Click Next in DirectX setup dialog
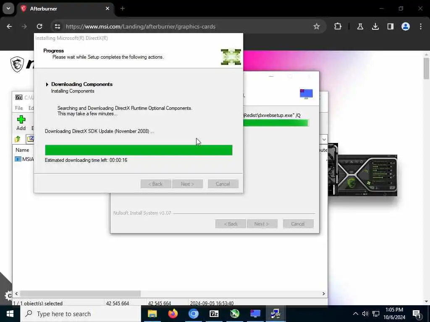 (x=188, y=184)
